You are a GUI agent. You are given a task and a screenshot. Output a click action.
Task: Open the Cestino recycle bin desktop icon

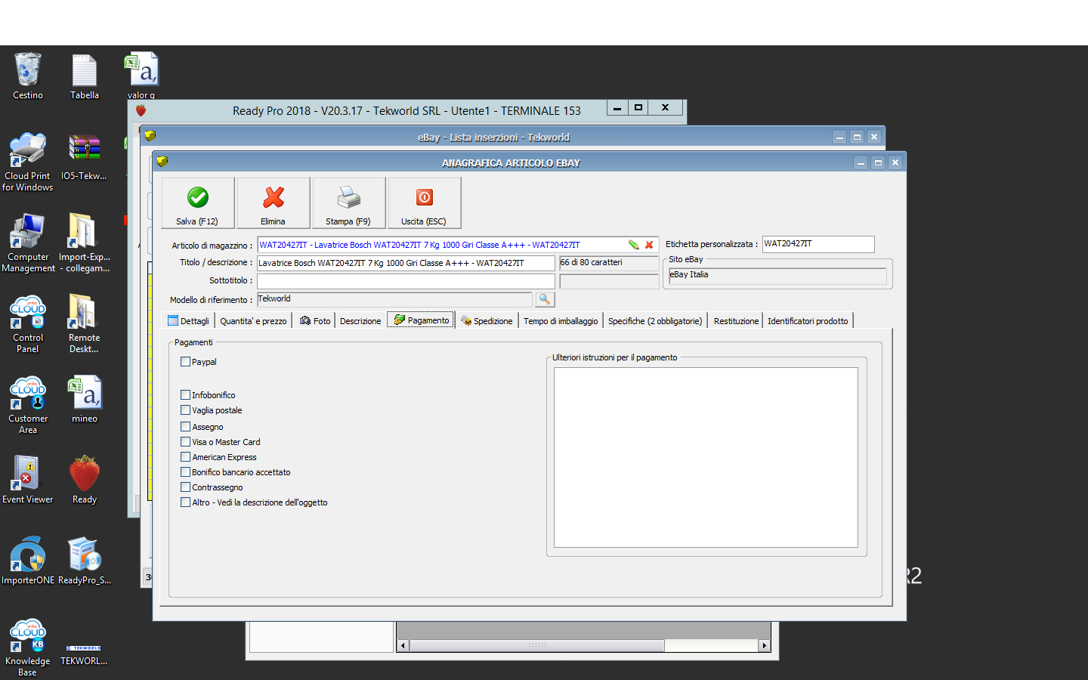coord(28,76)
